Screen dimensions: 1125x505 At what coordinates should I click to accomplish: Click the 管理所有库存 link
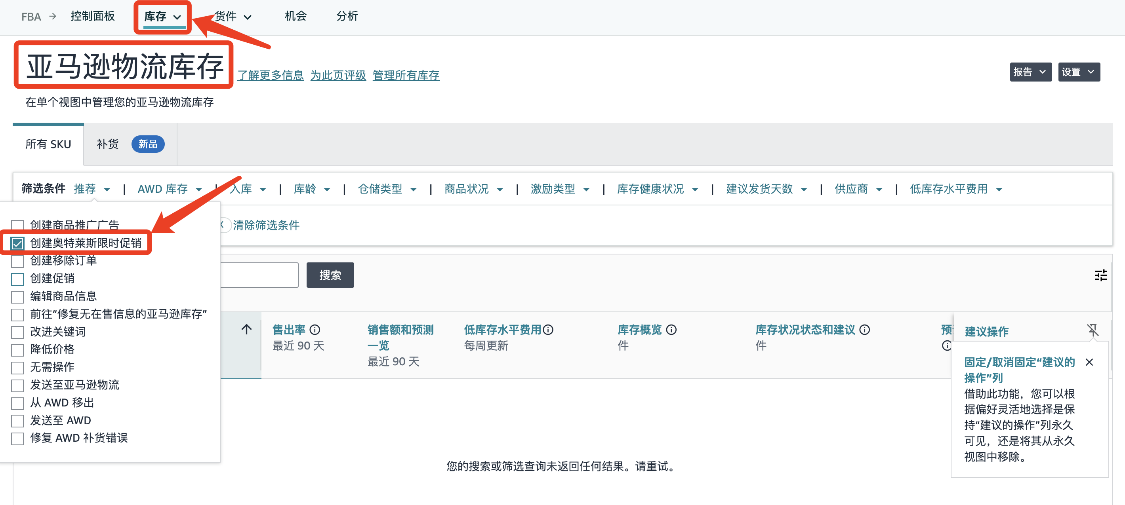tap(406, 75)
